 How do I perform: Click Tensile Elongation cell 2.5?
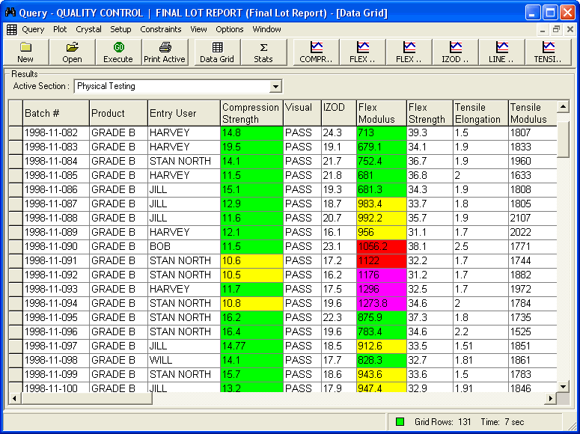tap(481, 247)
